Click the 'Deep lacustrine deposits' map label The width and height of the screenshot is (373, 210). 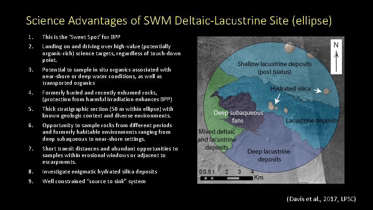coord(269,155)
